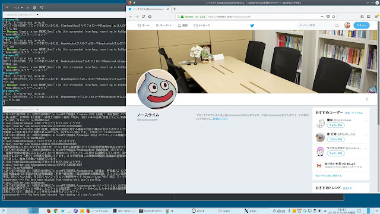The height and width of the screenshot is (214, 380).
Task: Click the speech-bubble icon in terminal toolbar
Action: pos(42,8)
